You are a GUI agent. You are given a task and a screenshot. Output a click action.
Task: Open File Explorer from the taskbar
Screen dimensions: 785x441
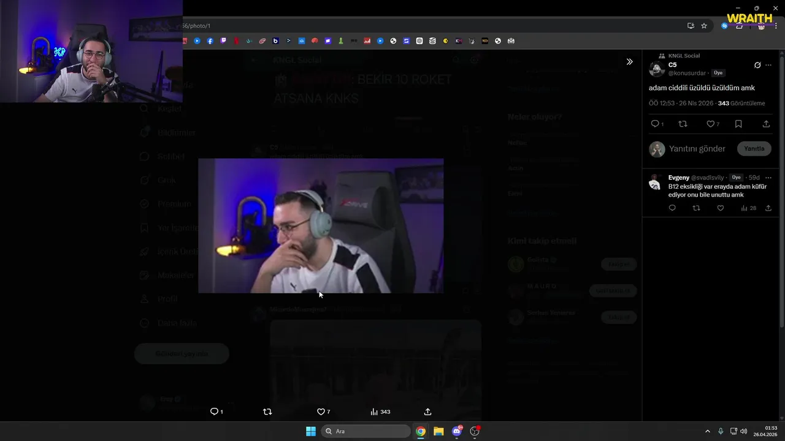[438, 431]
